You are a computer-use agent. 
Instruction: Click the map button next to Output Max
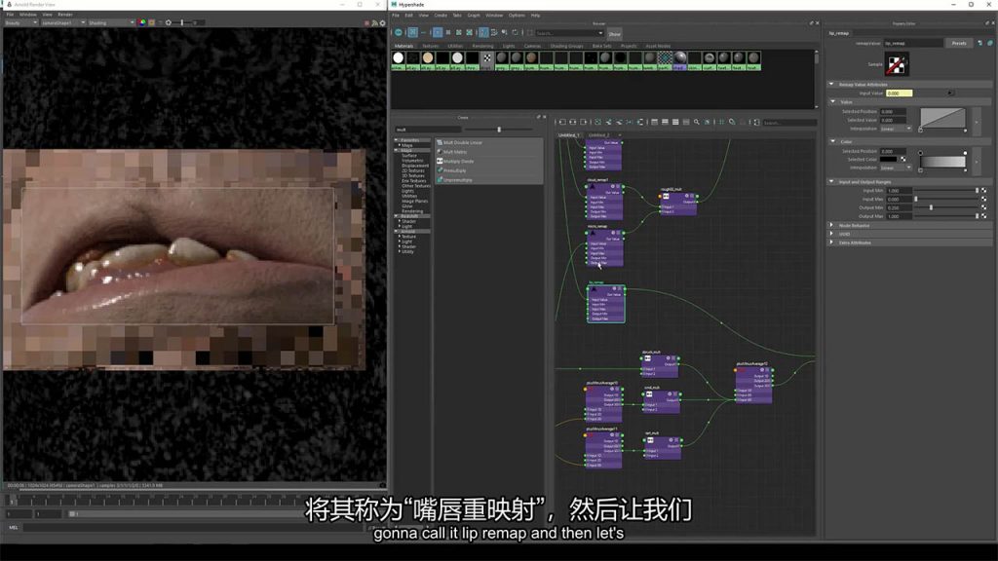[x=984, y=216]
